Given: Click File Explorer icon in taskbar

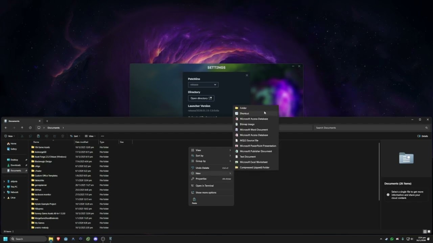Looking at the screenshot, I should (51, 239).
